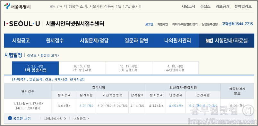Click 가산특전등록 3.21.(토)~3.24.(화) cell

(x=113, y=106)
